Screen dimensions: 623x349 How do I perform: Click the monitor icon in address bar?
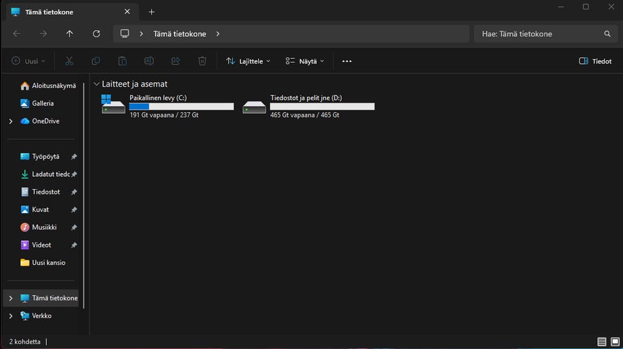point(125,34)
